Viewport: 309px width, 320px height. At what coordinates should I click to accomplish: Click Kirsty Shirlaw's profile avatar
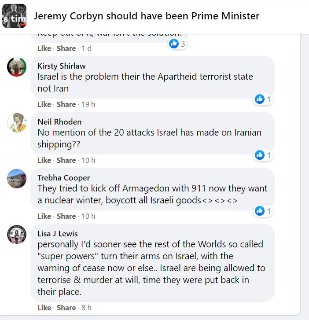[17, 67]
